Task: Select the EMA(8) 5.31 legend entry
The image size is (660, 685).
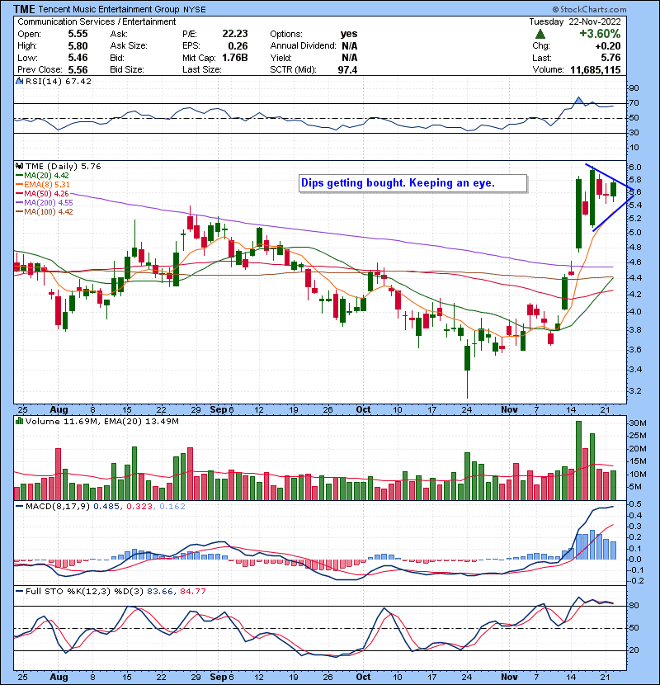Action: click(x=43, y=185)
